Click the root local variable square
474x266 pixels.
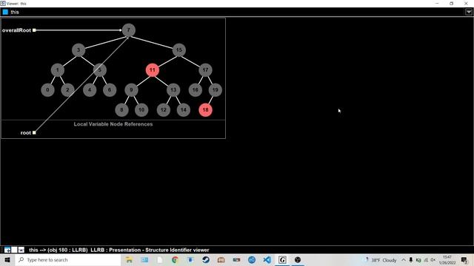pos(34,133)
